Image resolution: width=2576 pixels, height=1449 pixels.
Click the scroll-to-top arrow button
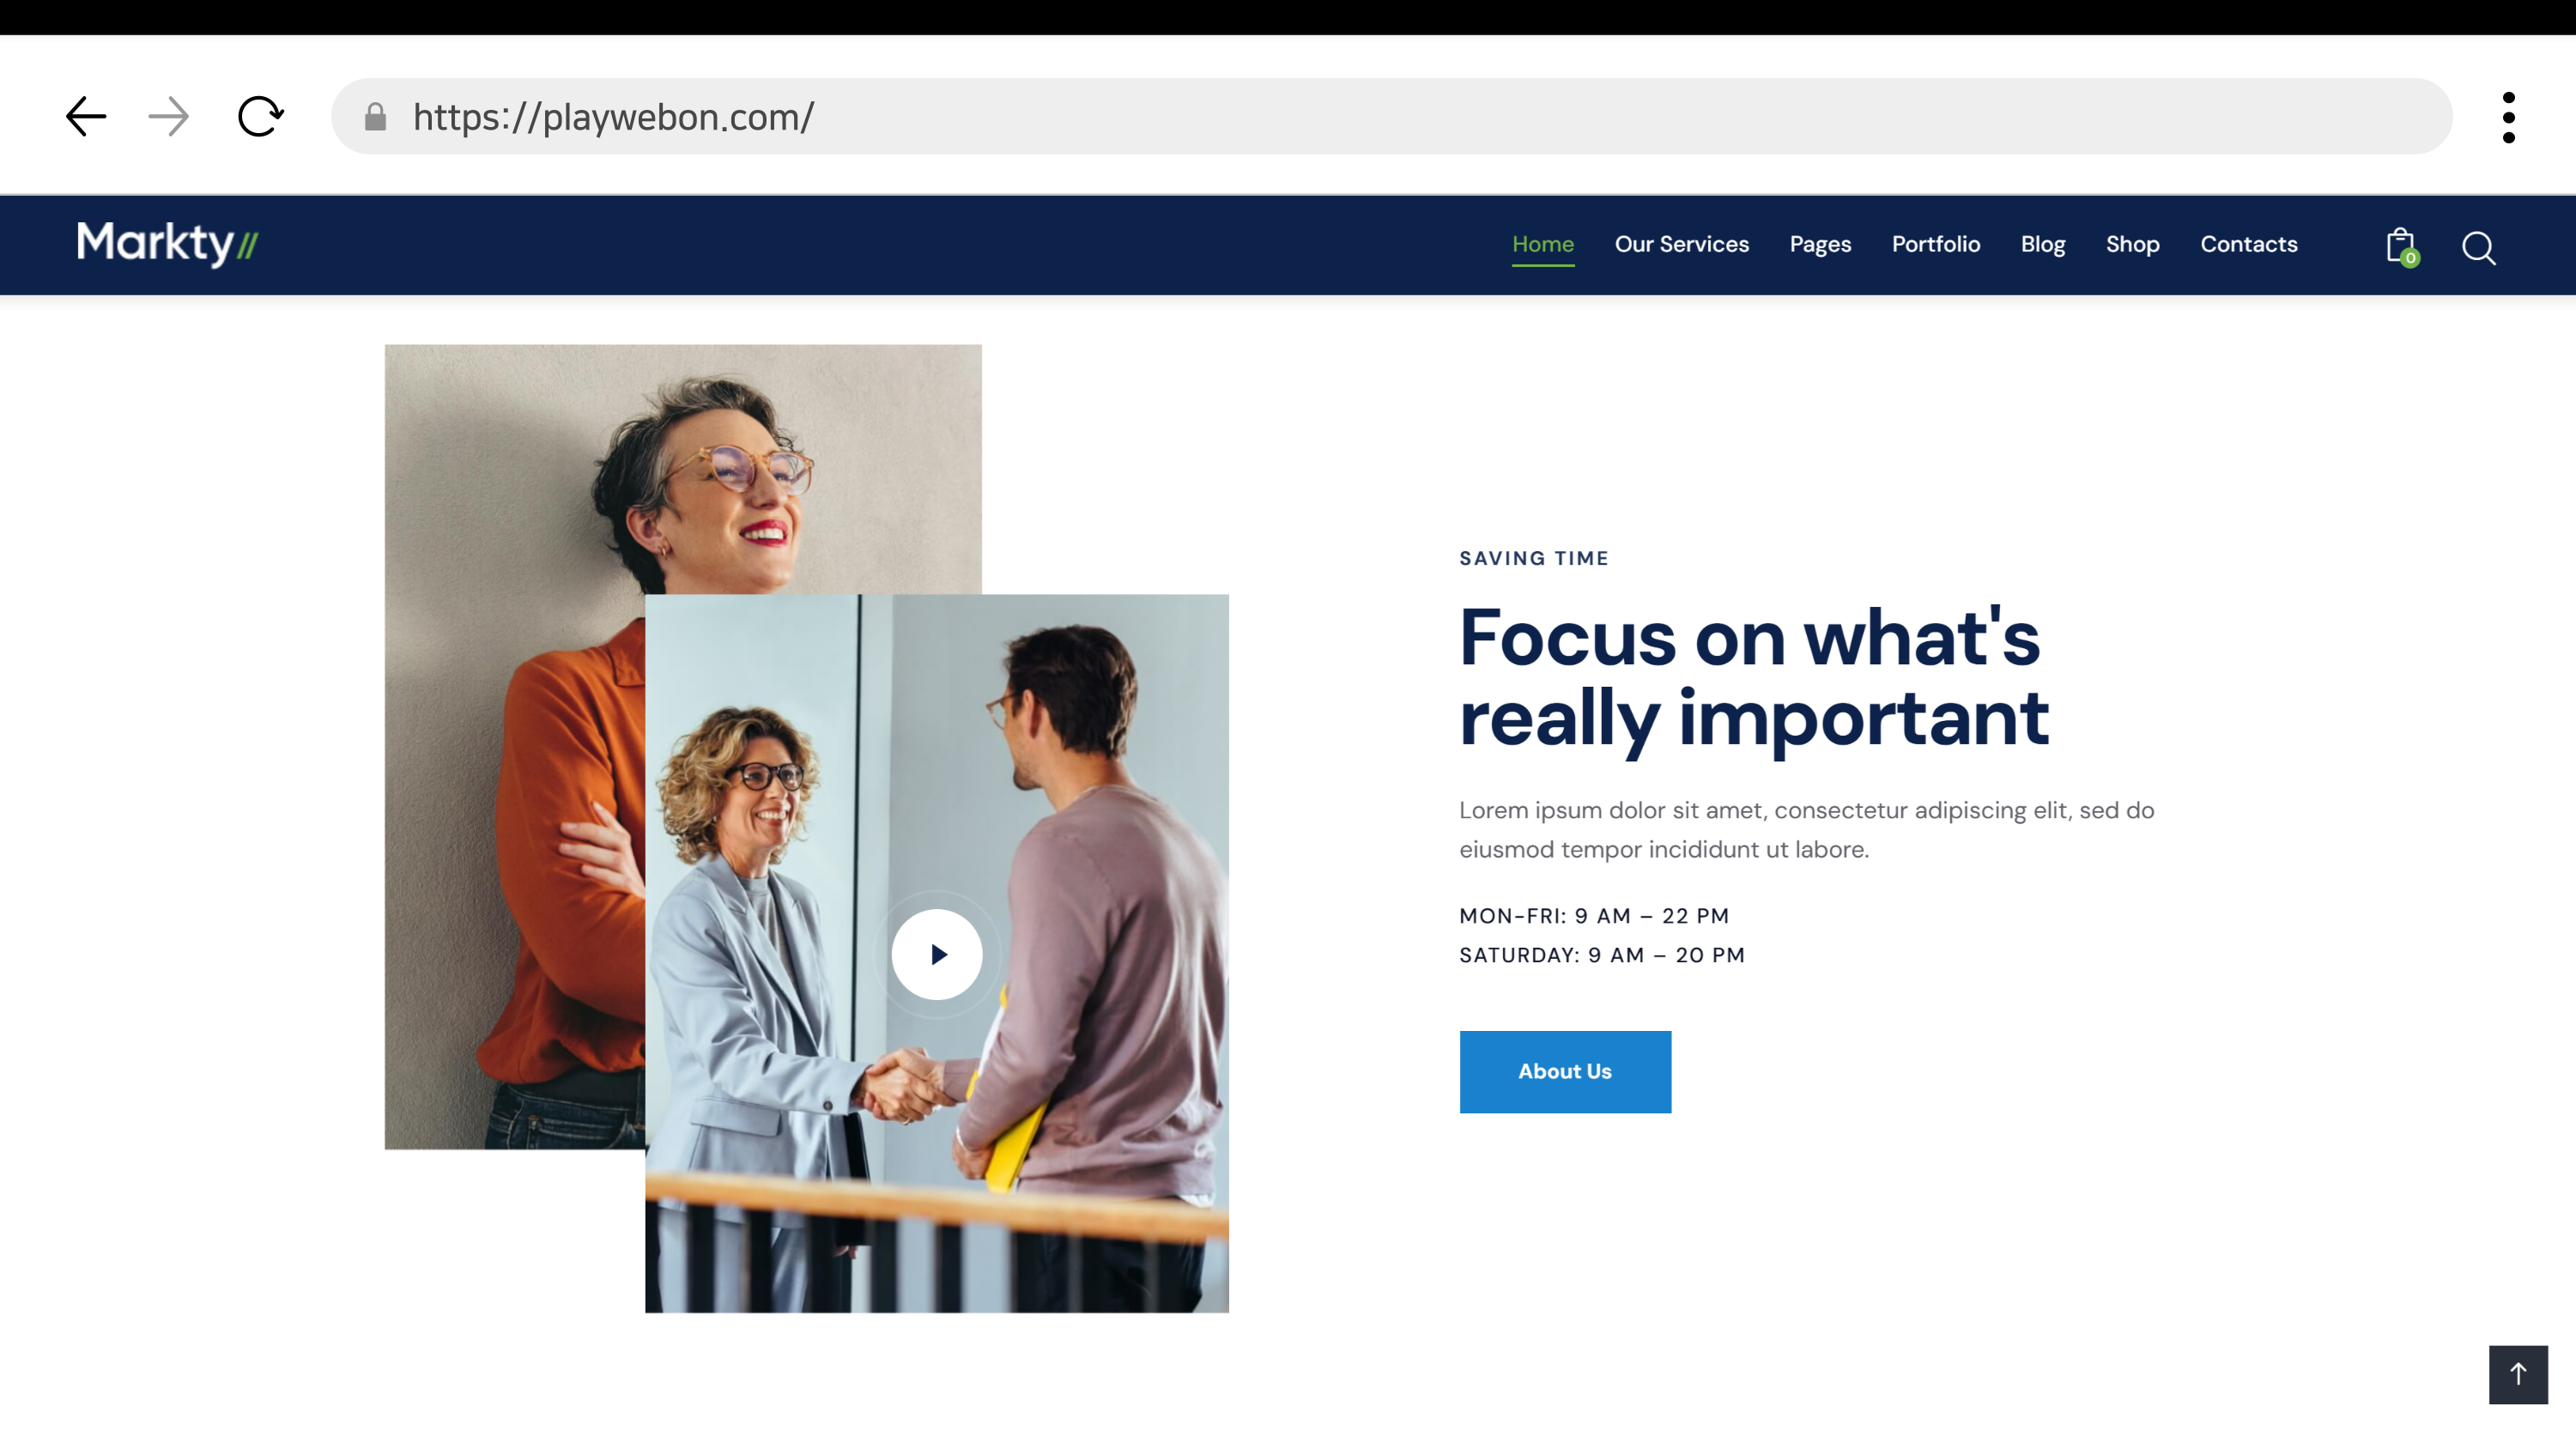(x=2517, y=1374)
